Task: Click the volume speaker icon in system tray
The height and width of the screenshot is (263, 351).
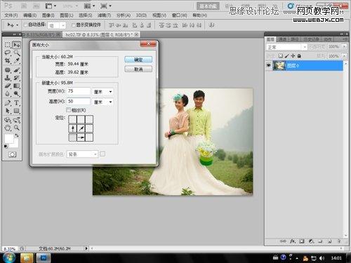Action: point(322,258)
